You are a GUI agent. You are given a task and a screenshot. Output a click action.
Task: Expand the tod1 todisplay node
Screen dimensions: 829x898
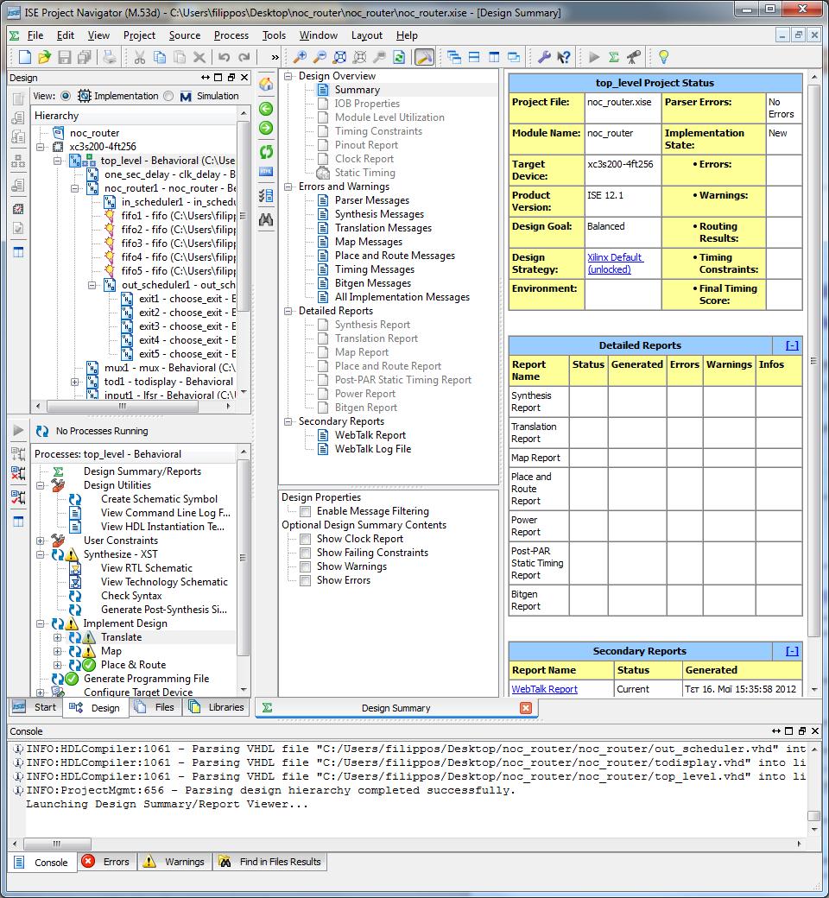coord(75,382)
